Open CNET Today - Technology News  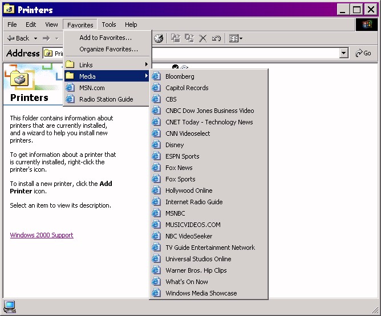coord(209,122)
